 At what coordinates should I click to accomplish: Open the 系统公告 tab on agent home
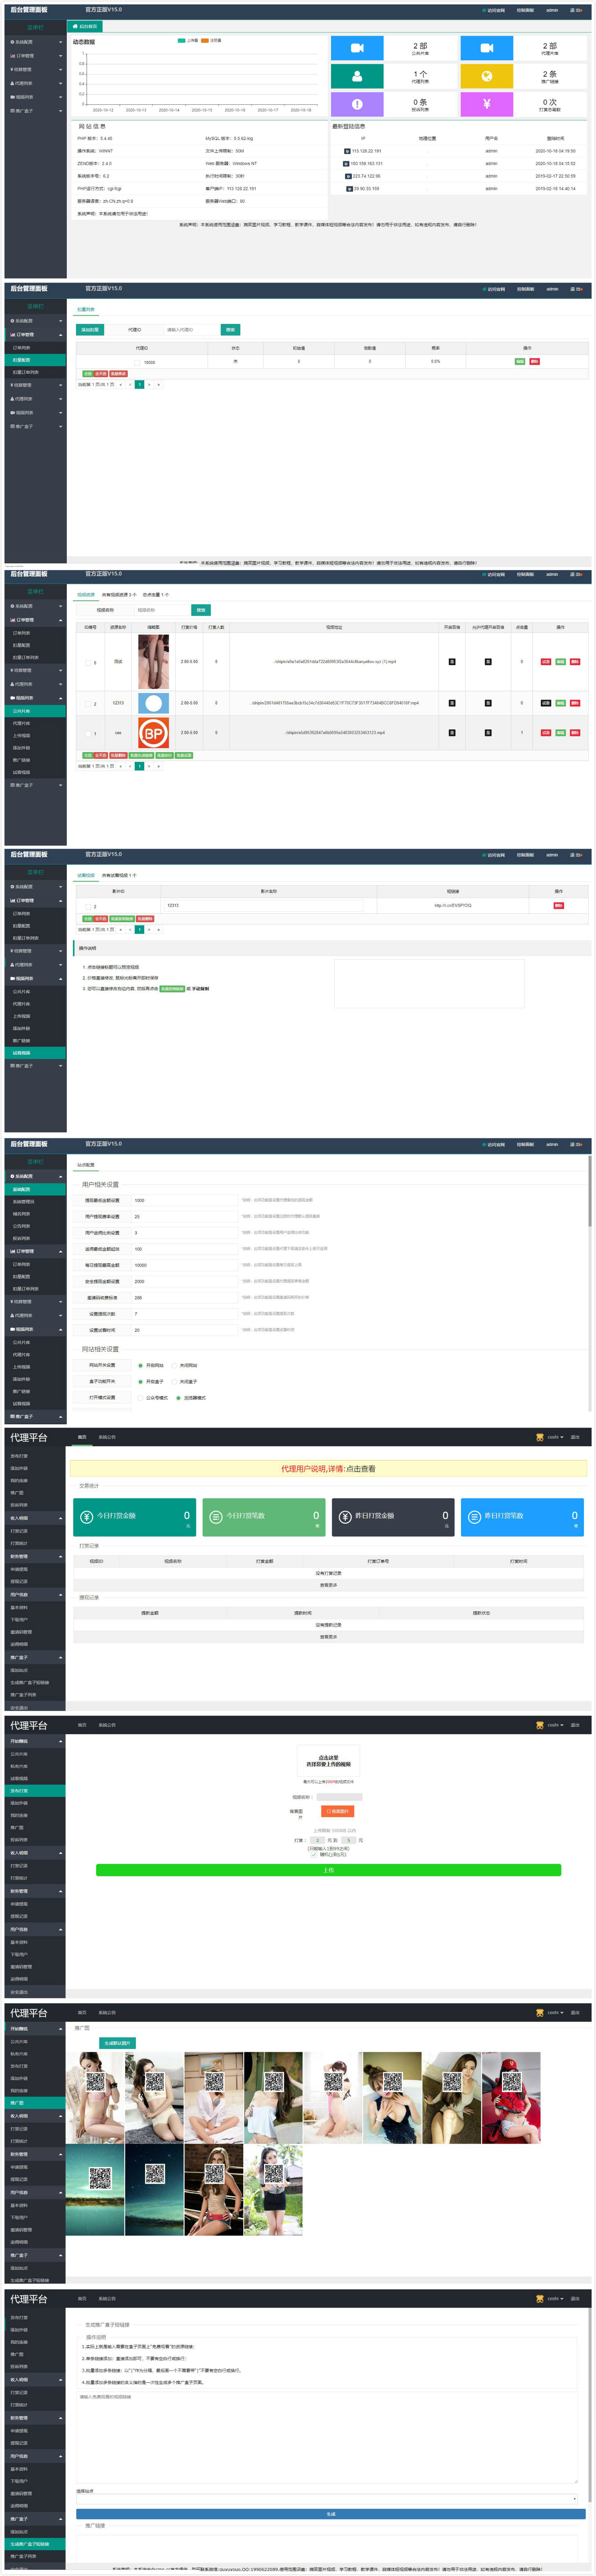(107, 1437)
